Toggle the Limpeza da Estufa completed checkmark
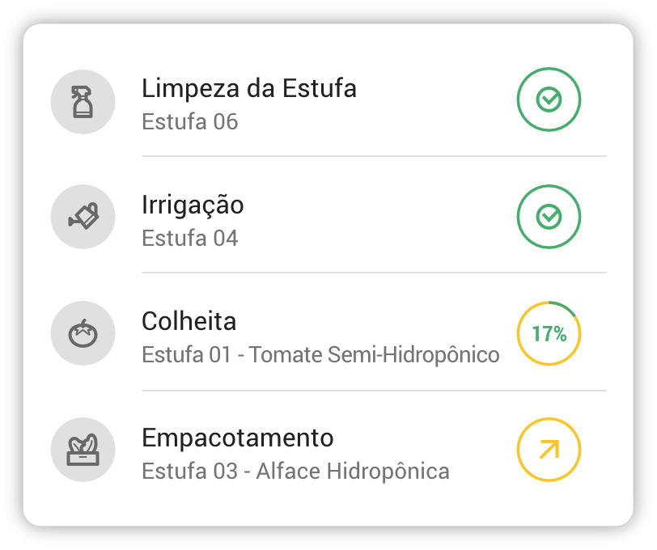The image size is (657, 550). click(x=549, y=99)
